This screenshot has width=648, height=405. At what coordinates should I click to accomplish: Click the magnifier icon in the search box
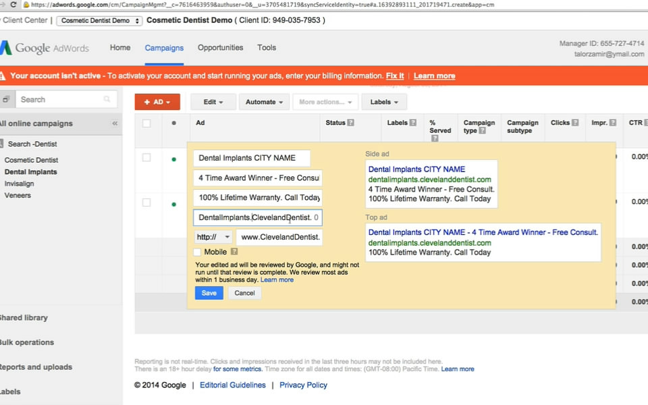pyautogui.click(x=107, y=99)
